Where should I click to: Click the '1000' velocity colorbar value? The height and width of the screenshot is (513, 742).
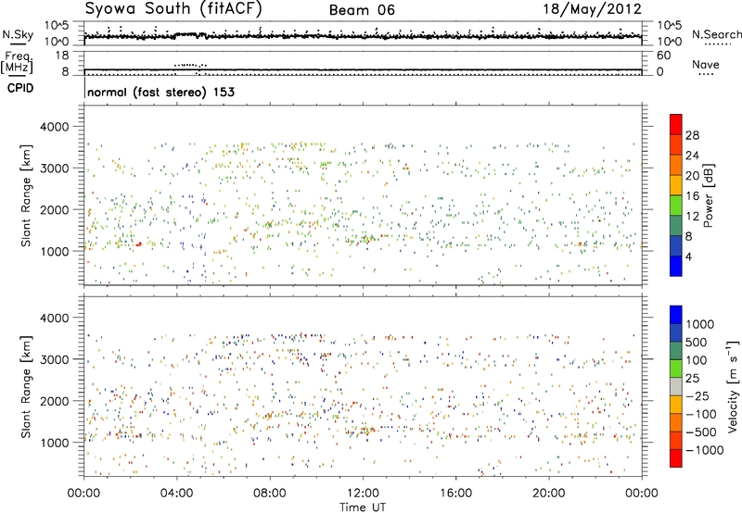(x=700, y=324)
